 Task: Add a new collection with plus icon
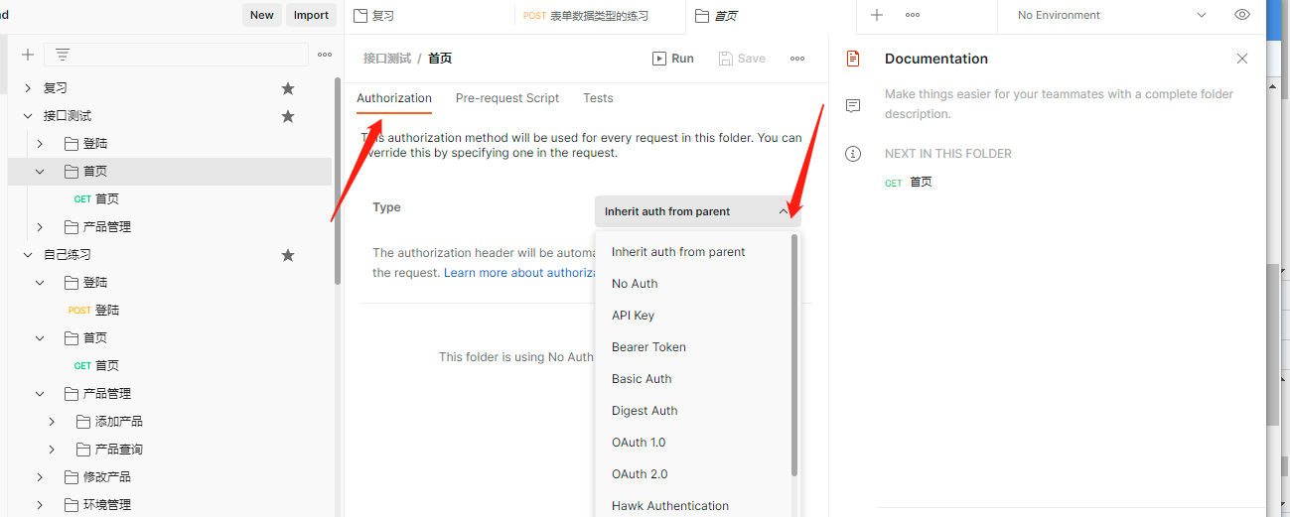(28, 55)
